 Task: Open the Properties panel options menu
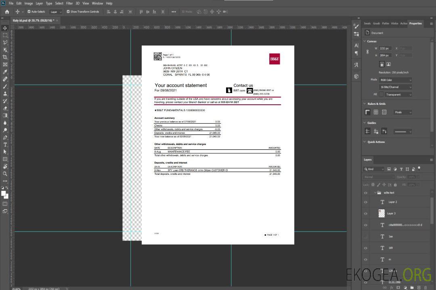click(432, 24)
